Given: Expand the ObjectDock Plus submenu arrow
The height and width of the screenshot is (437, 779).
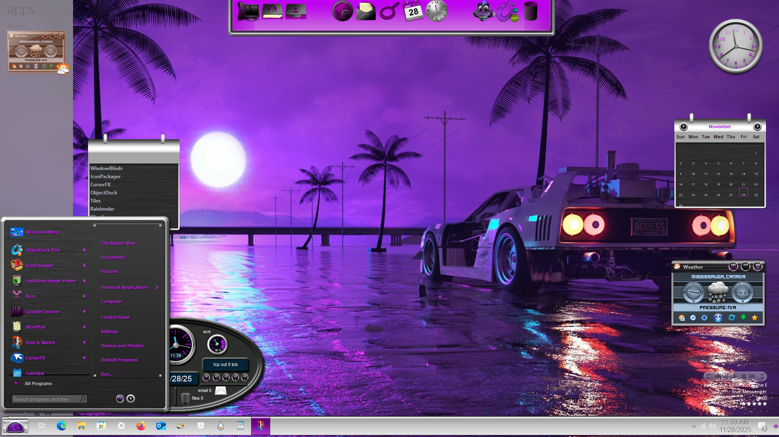Looking at the screenshot, I should pos(84,250).
